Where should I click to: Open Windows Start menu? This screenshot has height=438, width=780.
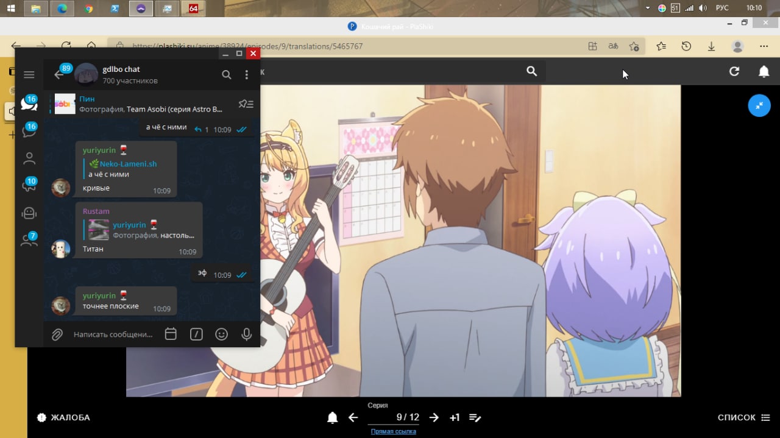point(10,8)
